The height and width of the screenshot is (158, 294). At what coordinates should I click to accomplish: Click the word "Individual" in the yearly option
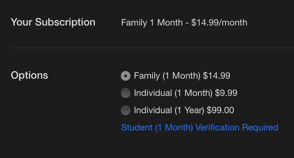153,110
